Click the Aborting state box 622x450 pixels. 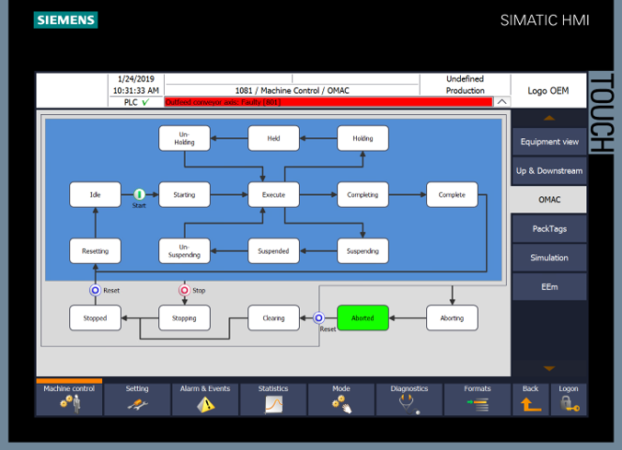coord(452,317)
